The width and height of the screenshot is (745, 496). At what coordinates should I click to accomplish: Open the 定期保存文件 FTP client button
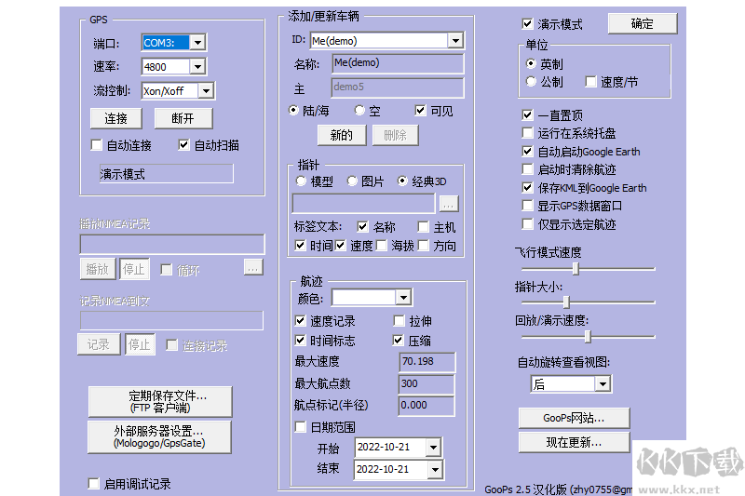159,401
